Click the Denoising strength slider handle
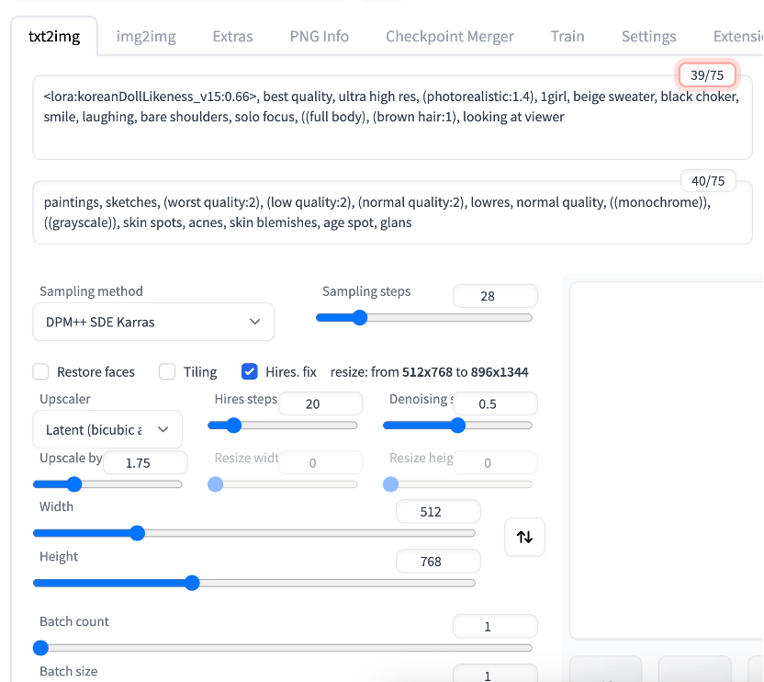This screenshot has width=764, height=682. coord(457,426)
